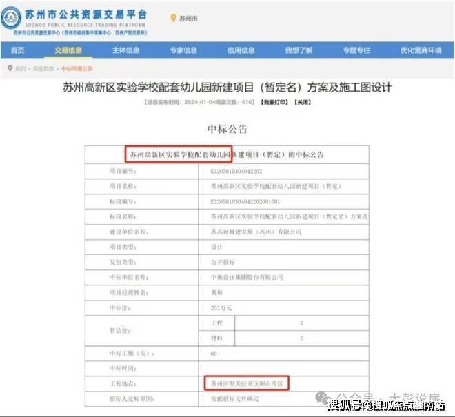Screen dimensions: 455x417
Task: Click the 发包类型 value 公开招标
Action: point(223,262)
